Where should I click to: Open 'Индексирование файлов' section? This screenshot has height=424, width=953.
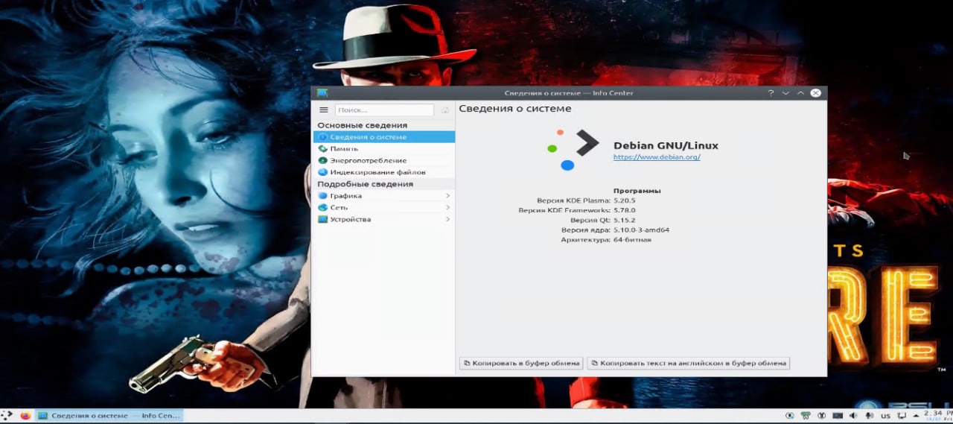(384, 172)
